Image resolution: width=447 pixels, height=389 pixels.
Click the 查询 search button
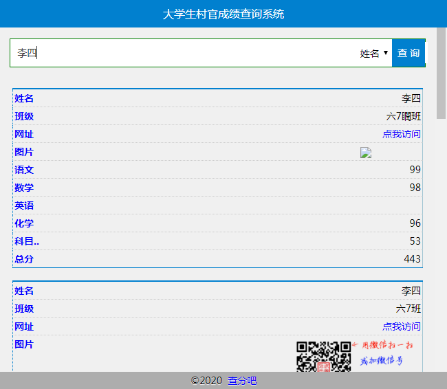pyautogui.click(x=408, y=53)
